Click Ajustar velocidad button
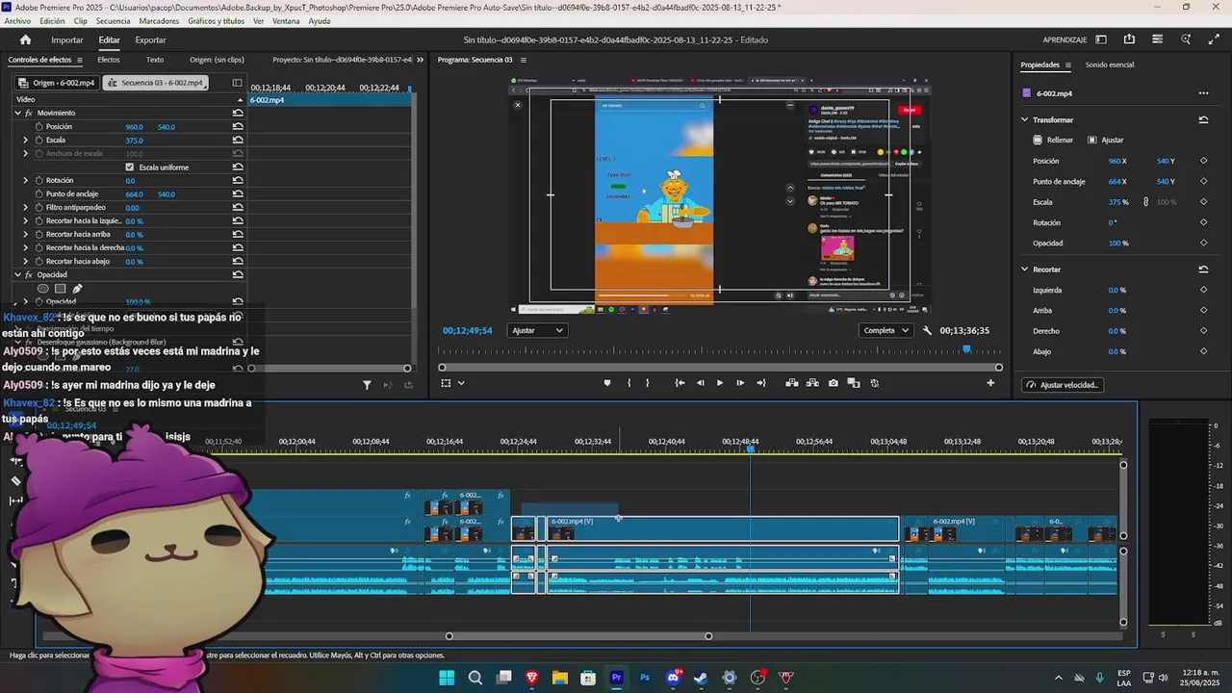This screenshot has height=693, width=1232. point(1063,385)
